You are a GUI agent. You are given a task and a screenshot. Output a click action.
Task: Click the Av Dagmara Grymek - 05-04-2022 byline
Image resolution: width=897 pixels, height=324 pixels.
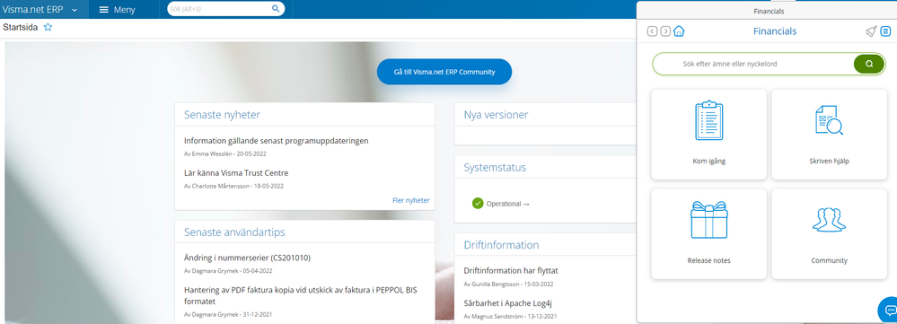[228, 271]
